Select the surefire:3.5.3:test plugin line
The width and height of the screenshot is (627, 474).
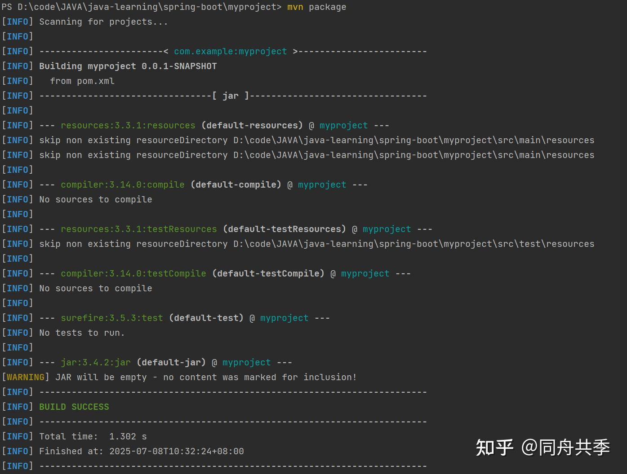pyautogui.click(x=111, y=318)
